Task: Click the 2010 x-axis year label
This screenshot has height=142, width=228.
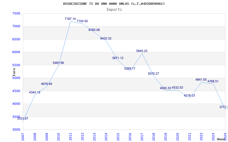Action: 58,137
